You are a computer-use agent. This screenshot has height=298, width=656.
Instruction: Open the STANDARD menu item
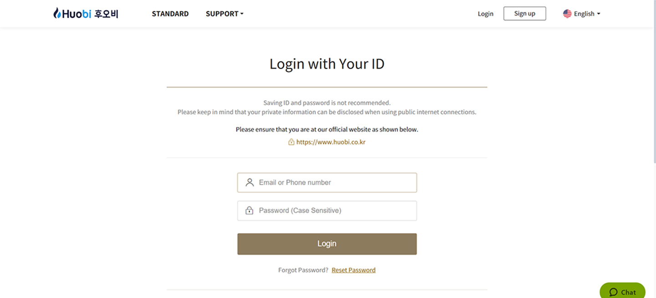click(x=170, y=14)
